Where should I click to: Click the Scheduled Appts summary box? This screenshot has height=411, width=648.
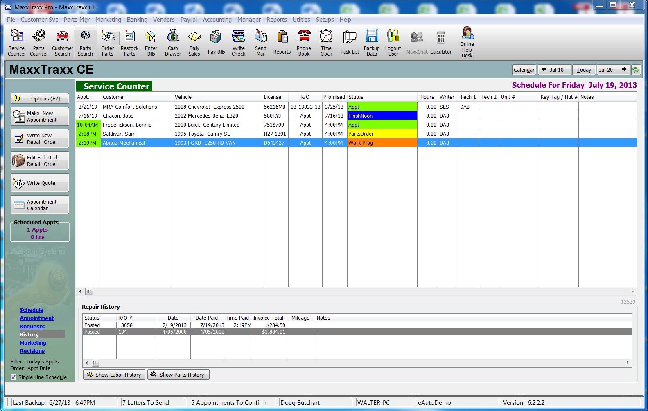[x=40, y=232]
